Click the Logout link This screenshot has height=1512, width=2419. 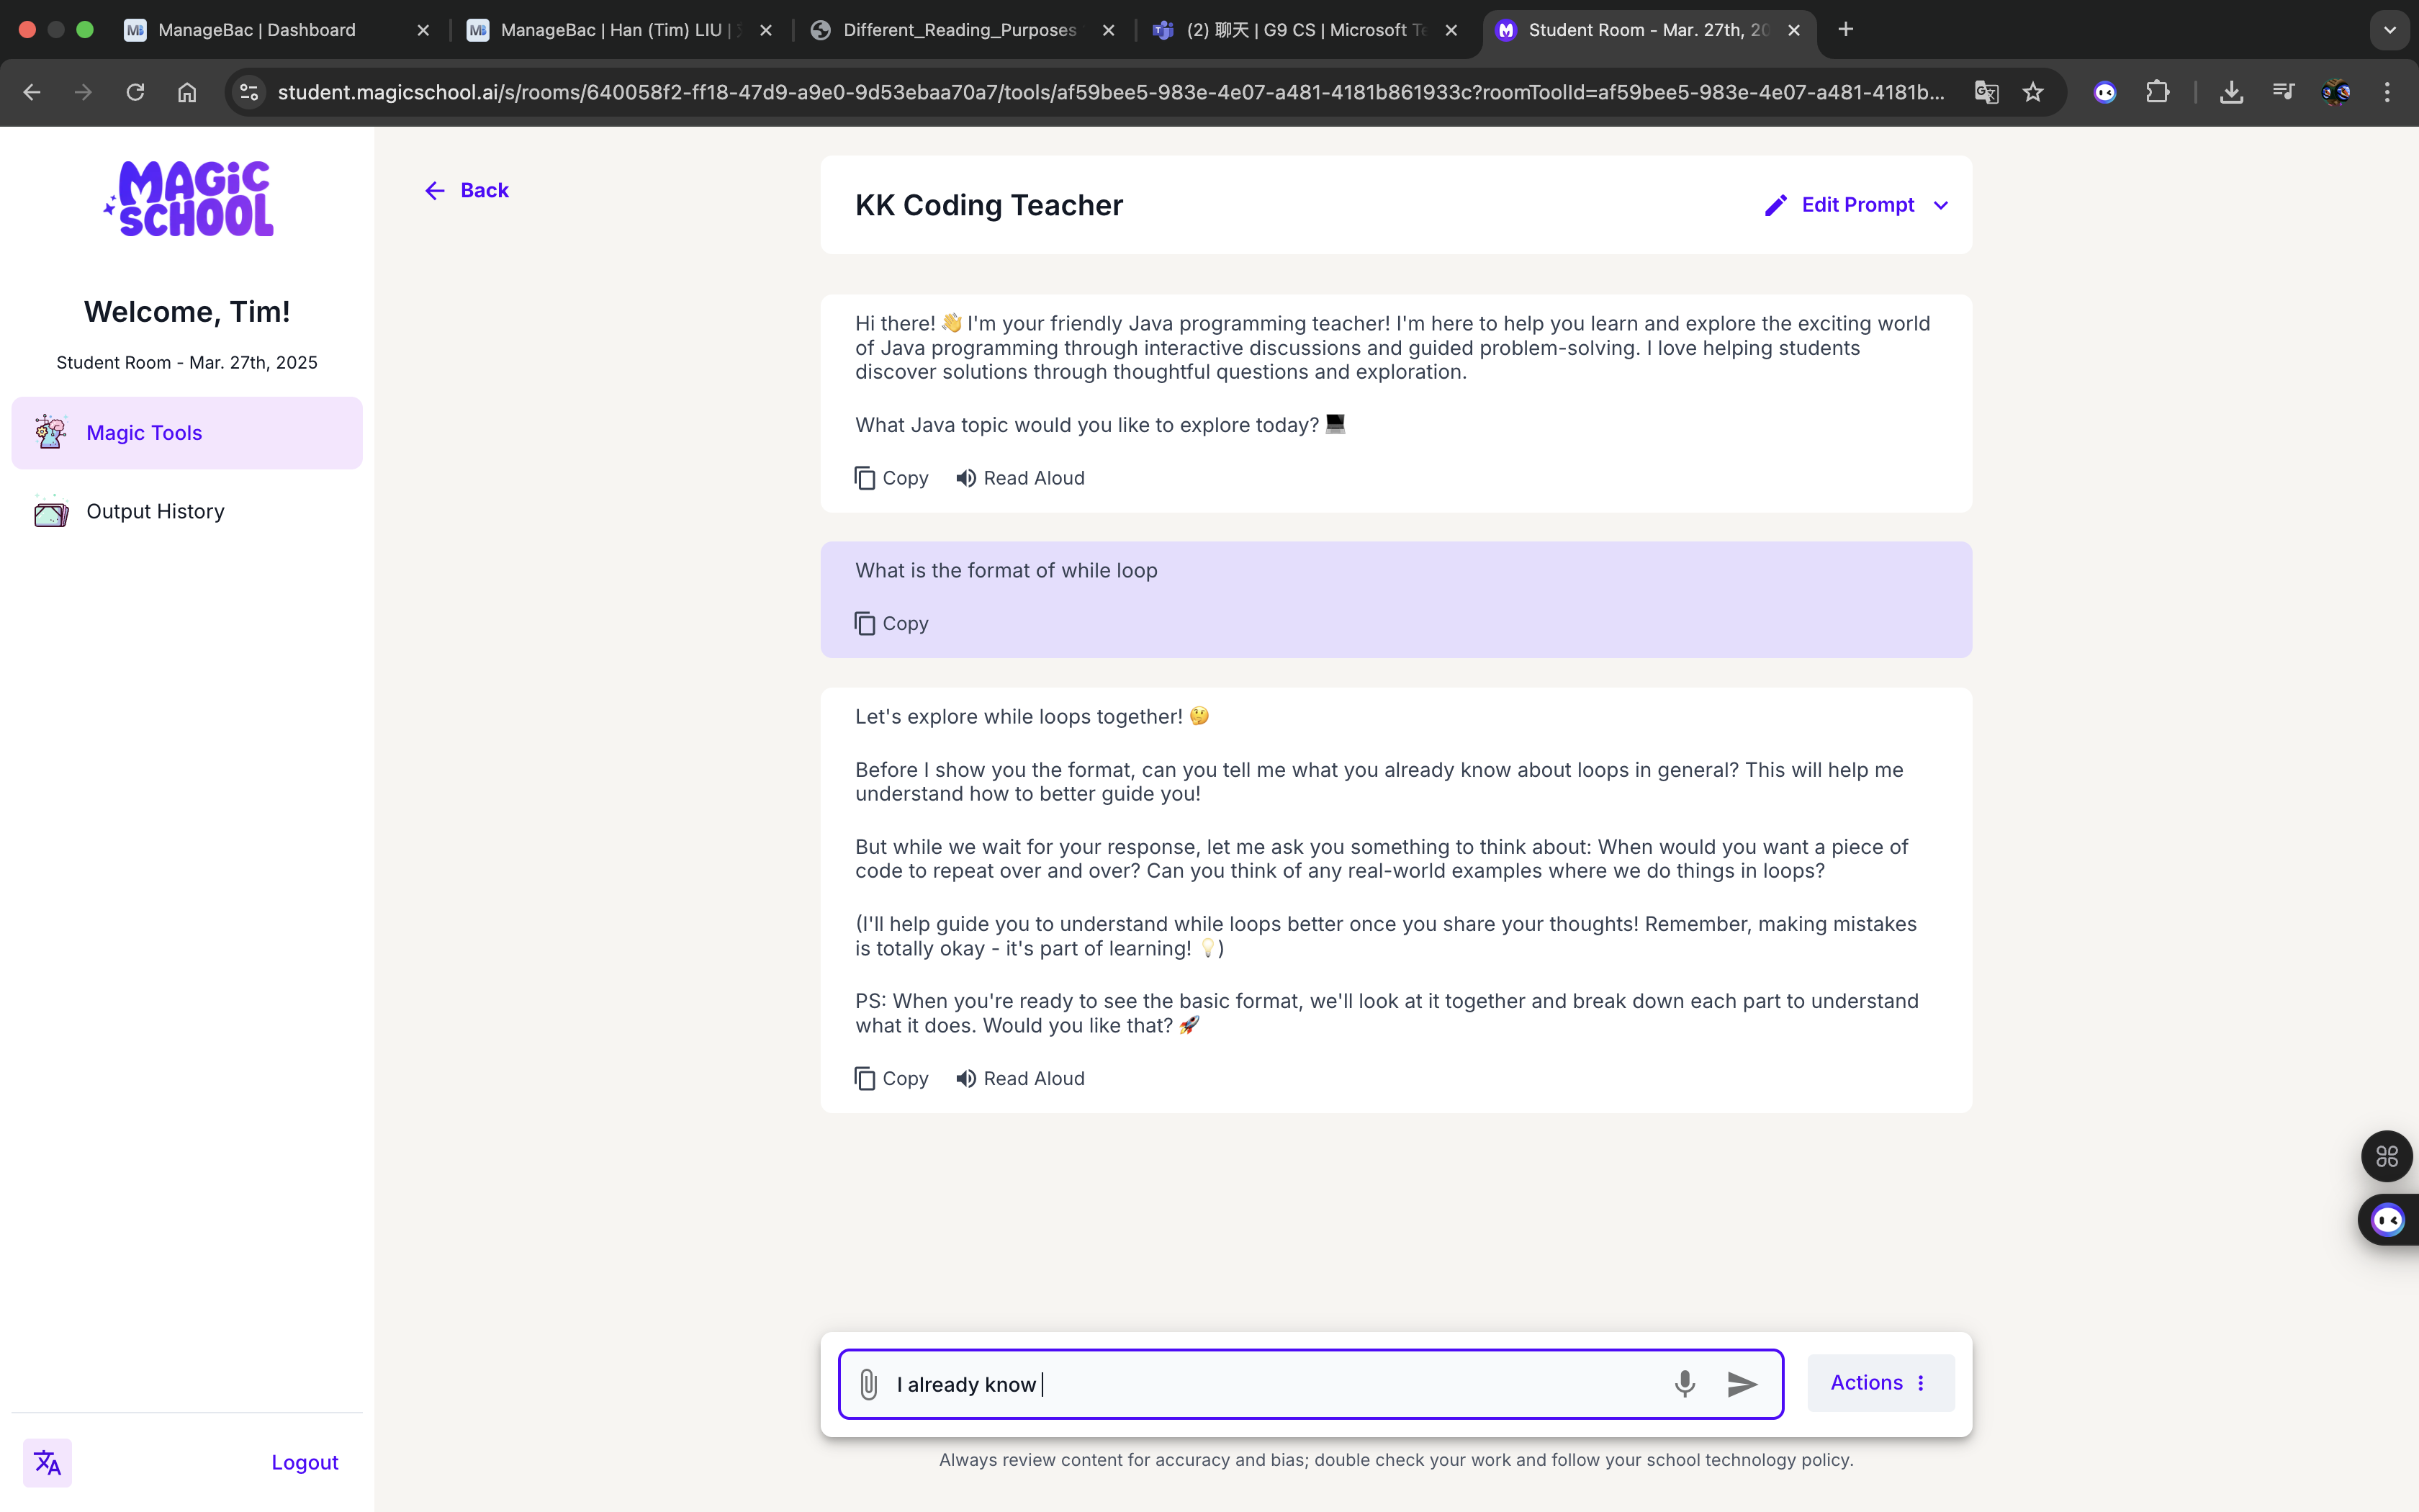coord(304,1462)
